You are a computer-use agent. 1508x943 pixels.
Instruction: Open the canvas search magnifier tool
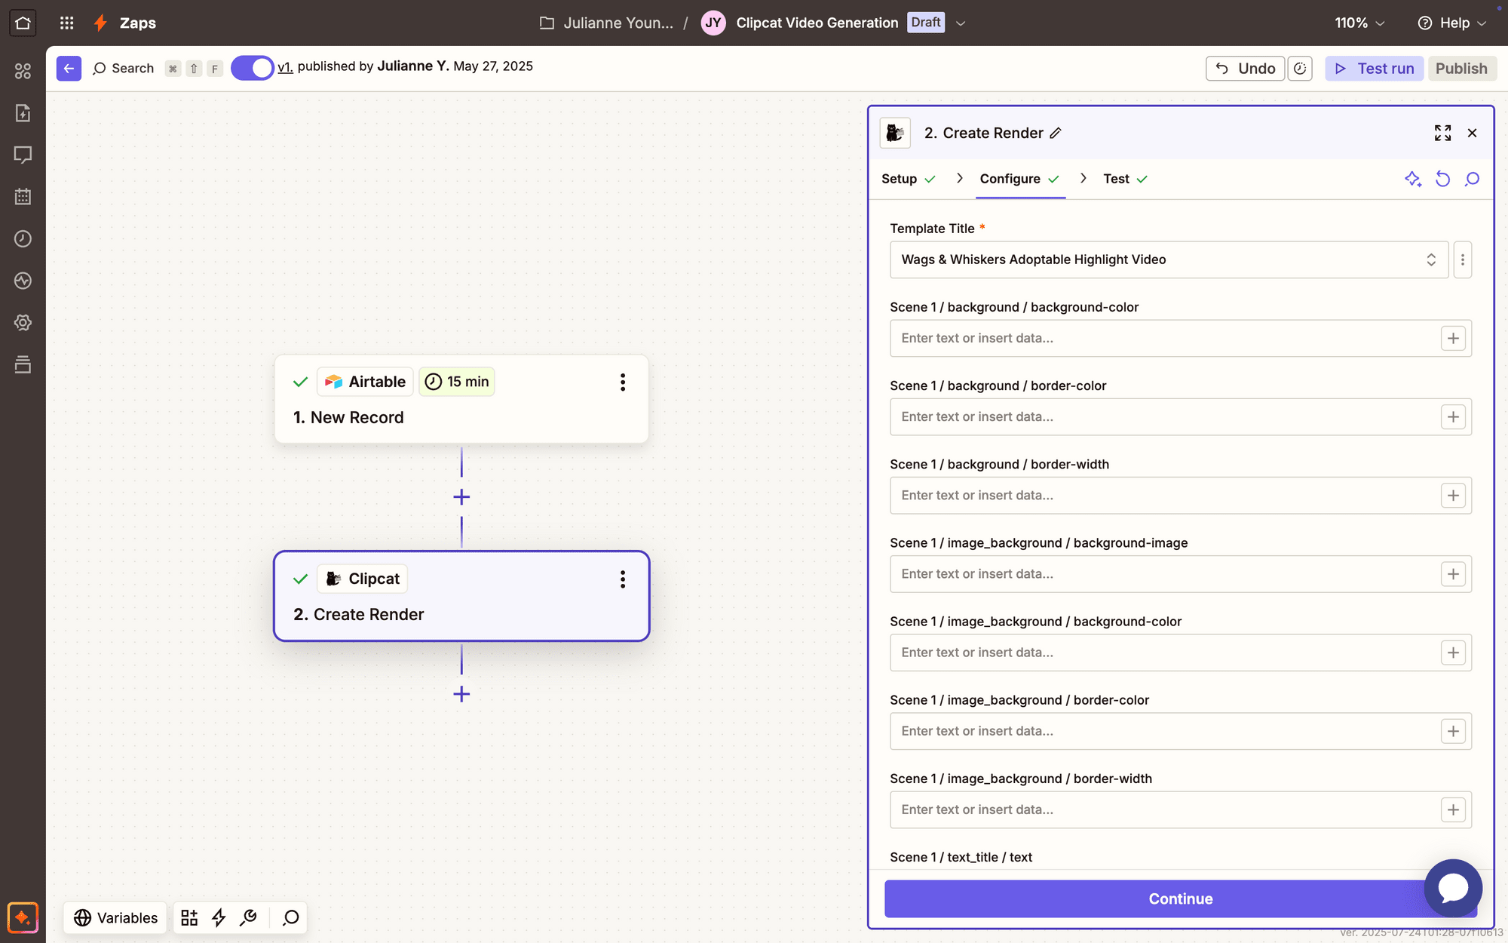pyautogui.click(x=291, y=917)
